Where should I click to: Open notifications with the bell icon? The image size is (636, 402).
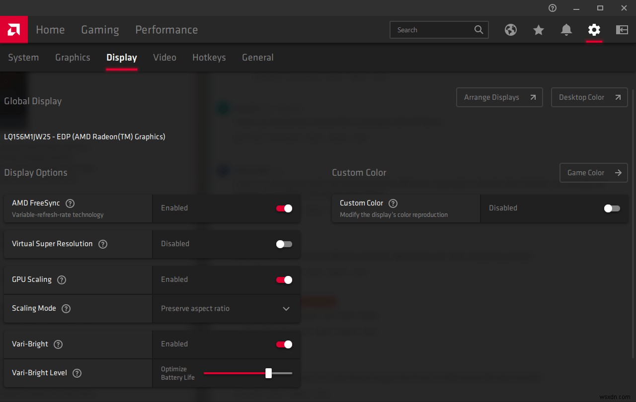tap(566, 30)
